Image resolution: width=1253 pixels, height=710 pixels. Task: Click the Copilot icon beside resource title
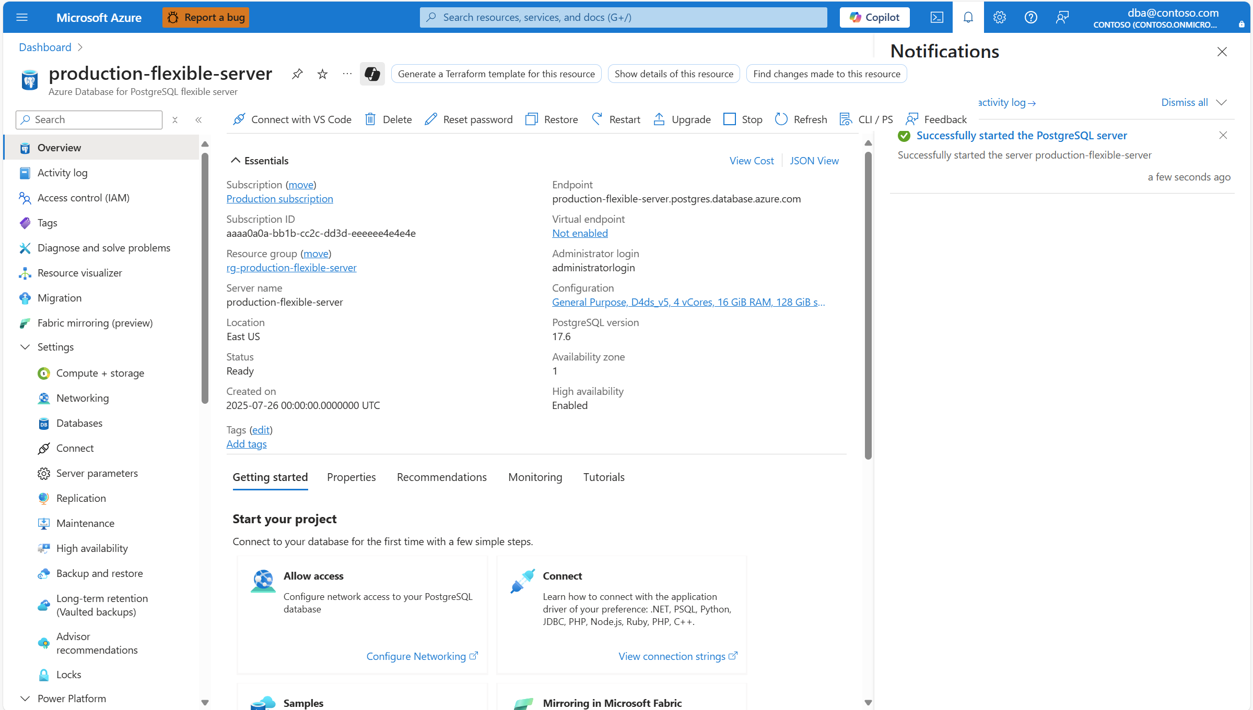click(x=372, y=74)
